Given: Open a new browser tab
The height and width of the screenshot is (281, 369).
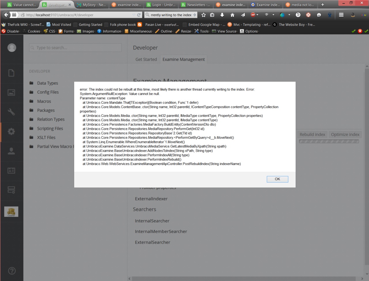Looking at the screenshot, I should (x=323, y=5).
